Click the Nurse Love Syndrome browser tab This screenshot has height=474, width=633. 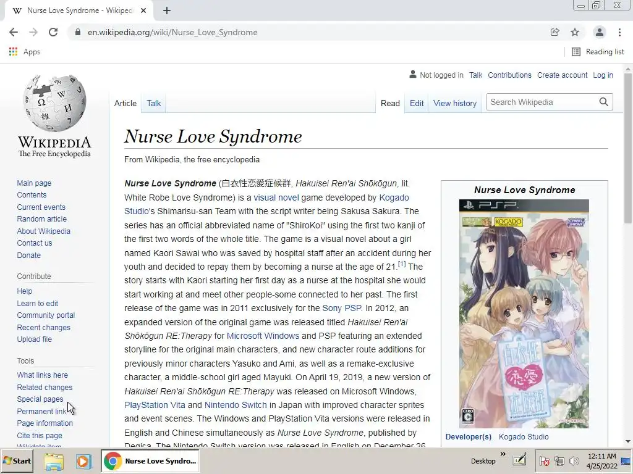(80, 10)
